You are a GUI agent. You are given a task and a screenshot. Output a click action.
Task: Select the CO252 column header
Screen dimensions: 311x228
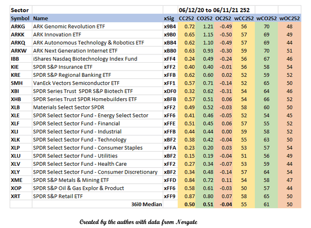[205, 18]
